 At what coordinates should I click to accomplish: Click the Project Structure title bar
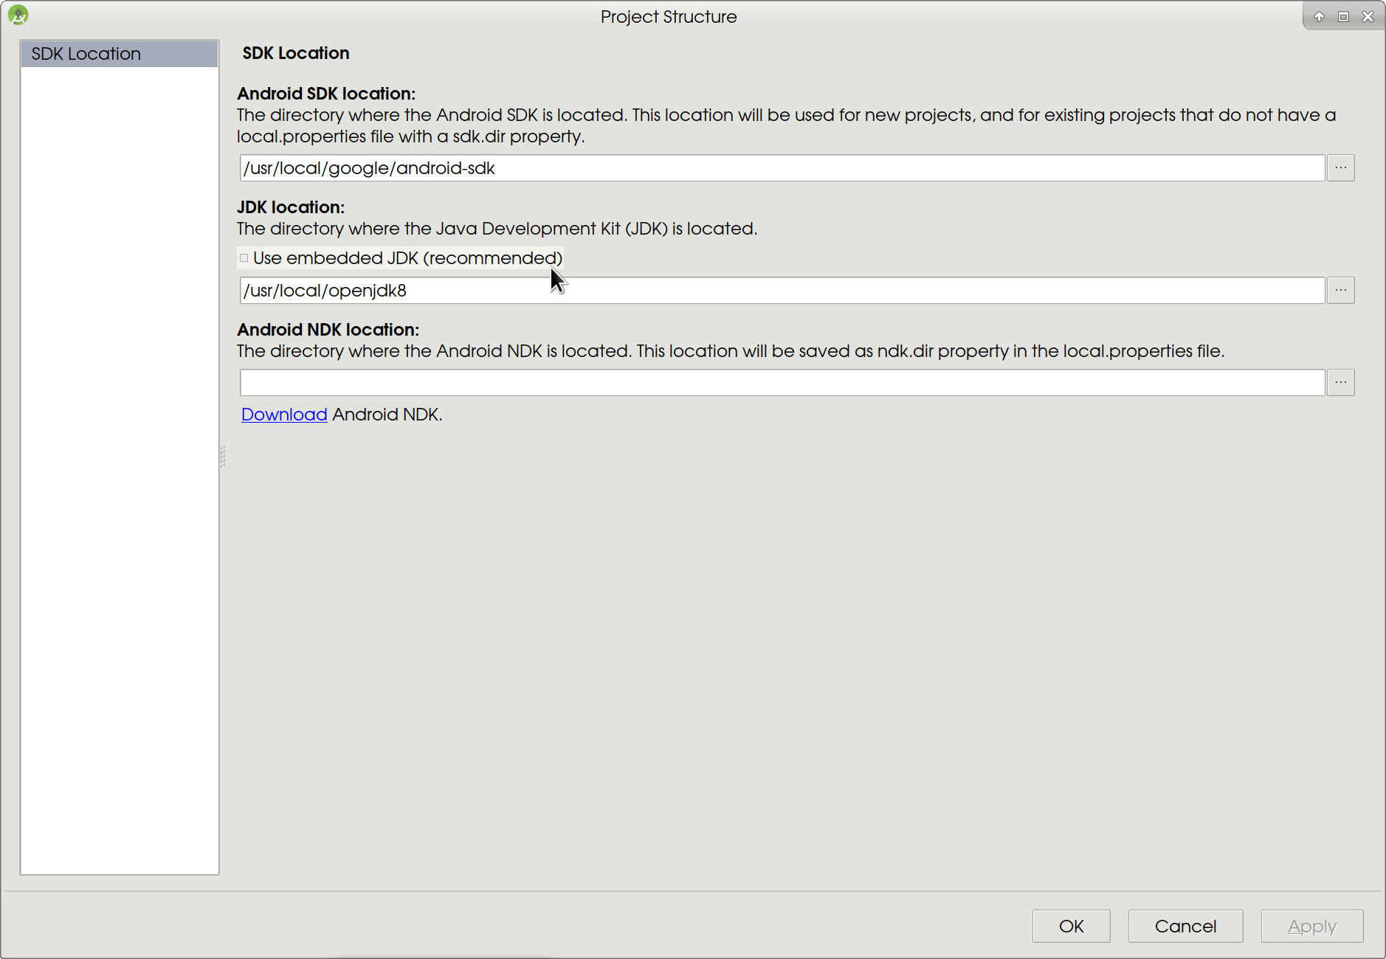(668, 15)
